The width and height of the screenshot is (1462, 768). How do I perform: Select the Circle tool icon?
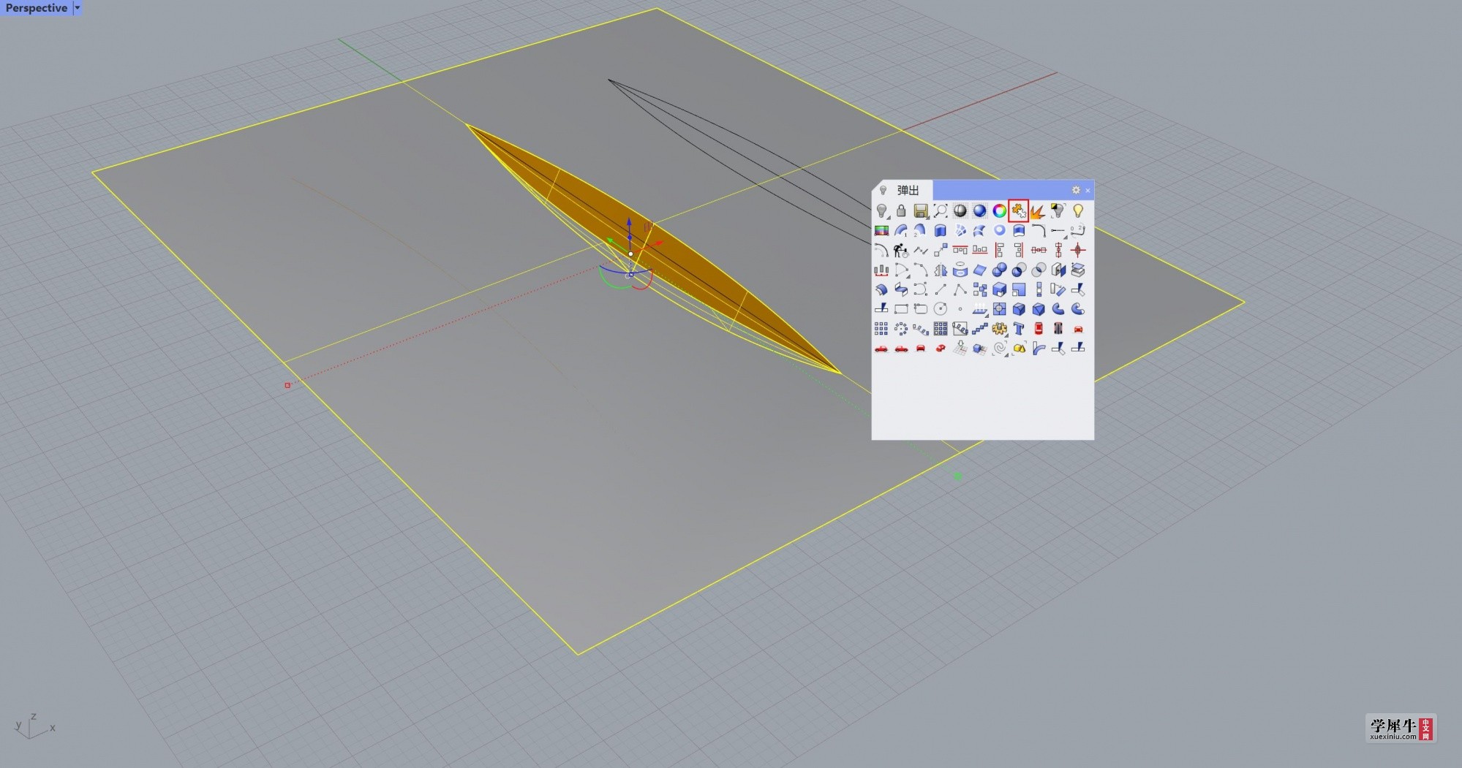point(941,309)
